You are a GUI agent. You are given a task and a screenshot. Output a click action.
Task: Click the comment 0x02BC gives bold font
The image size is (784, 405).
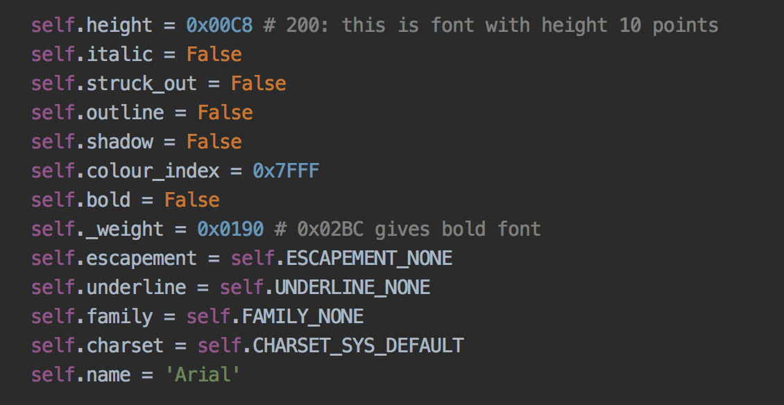click(x=408, y=229)
